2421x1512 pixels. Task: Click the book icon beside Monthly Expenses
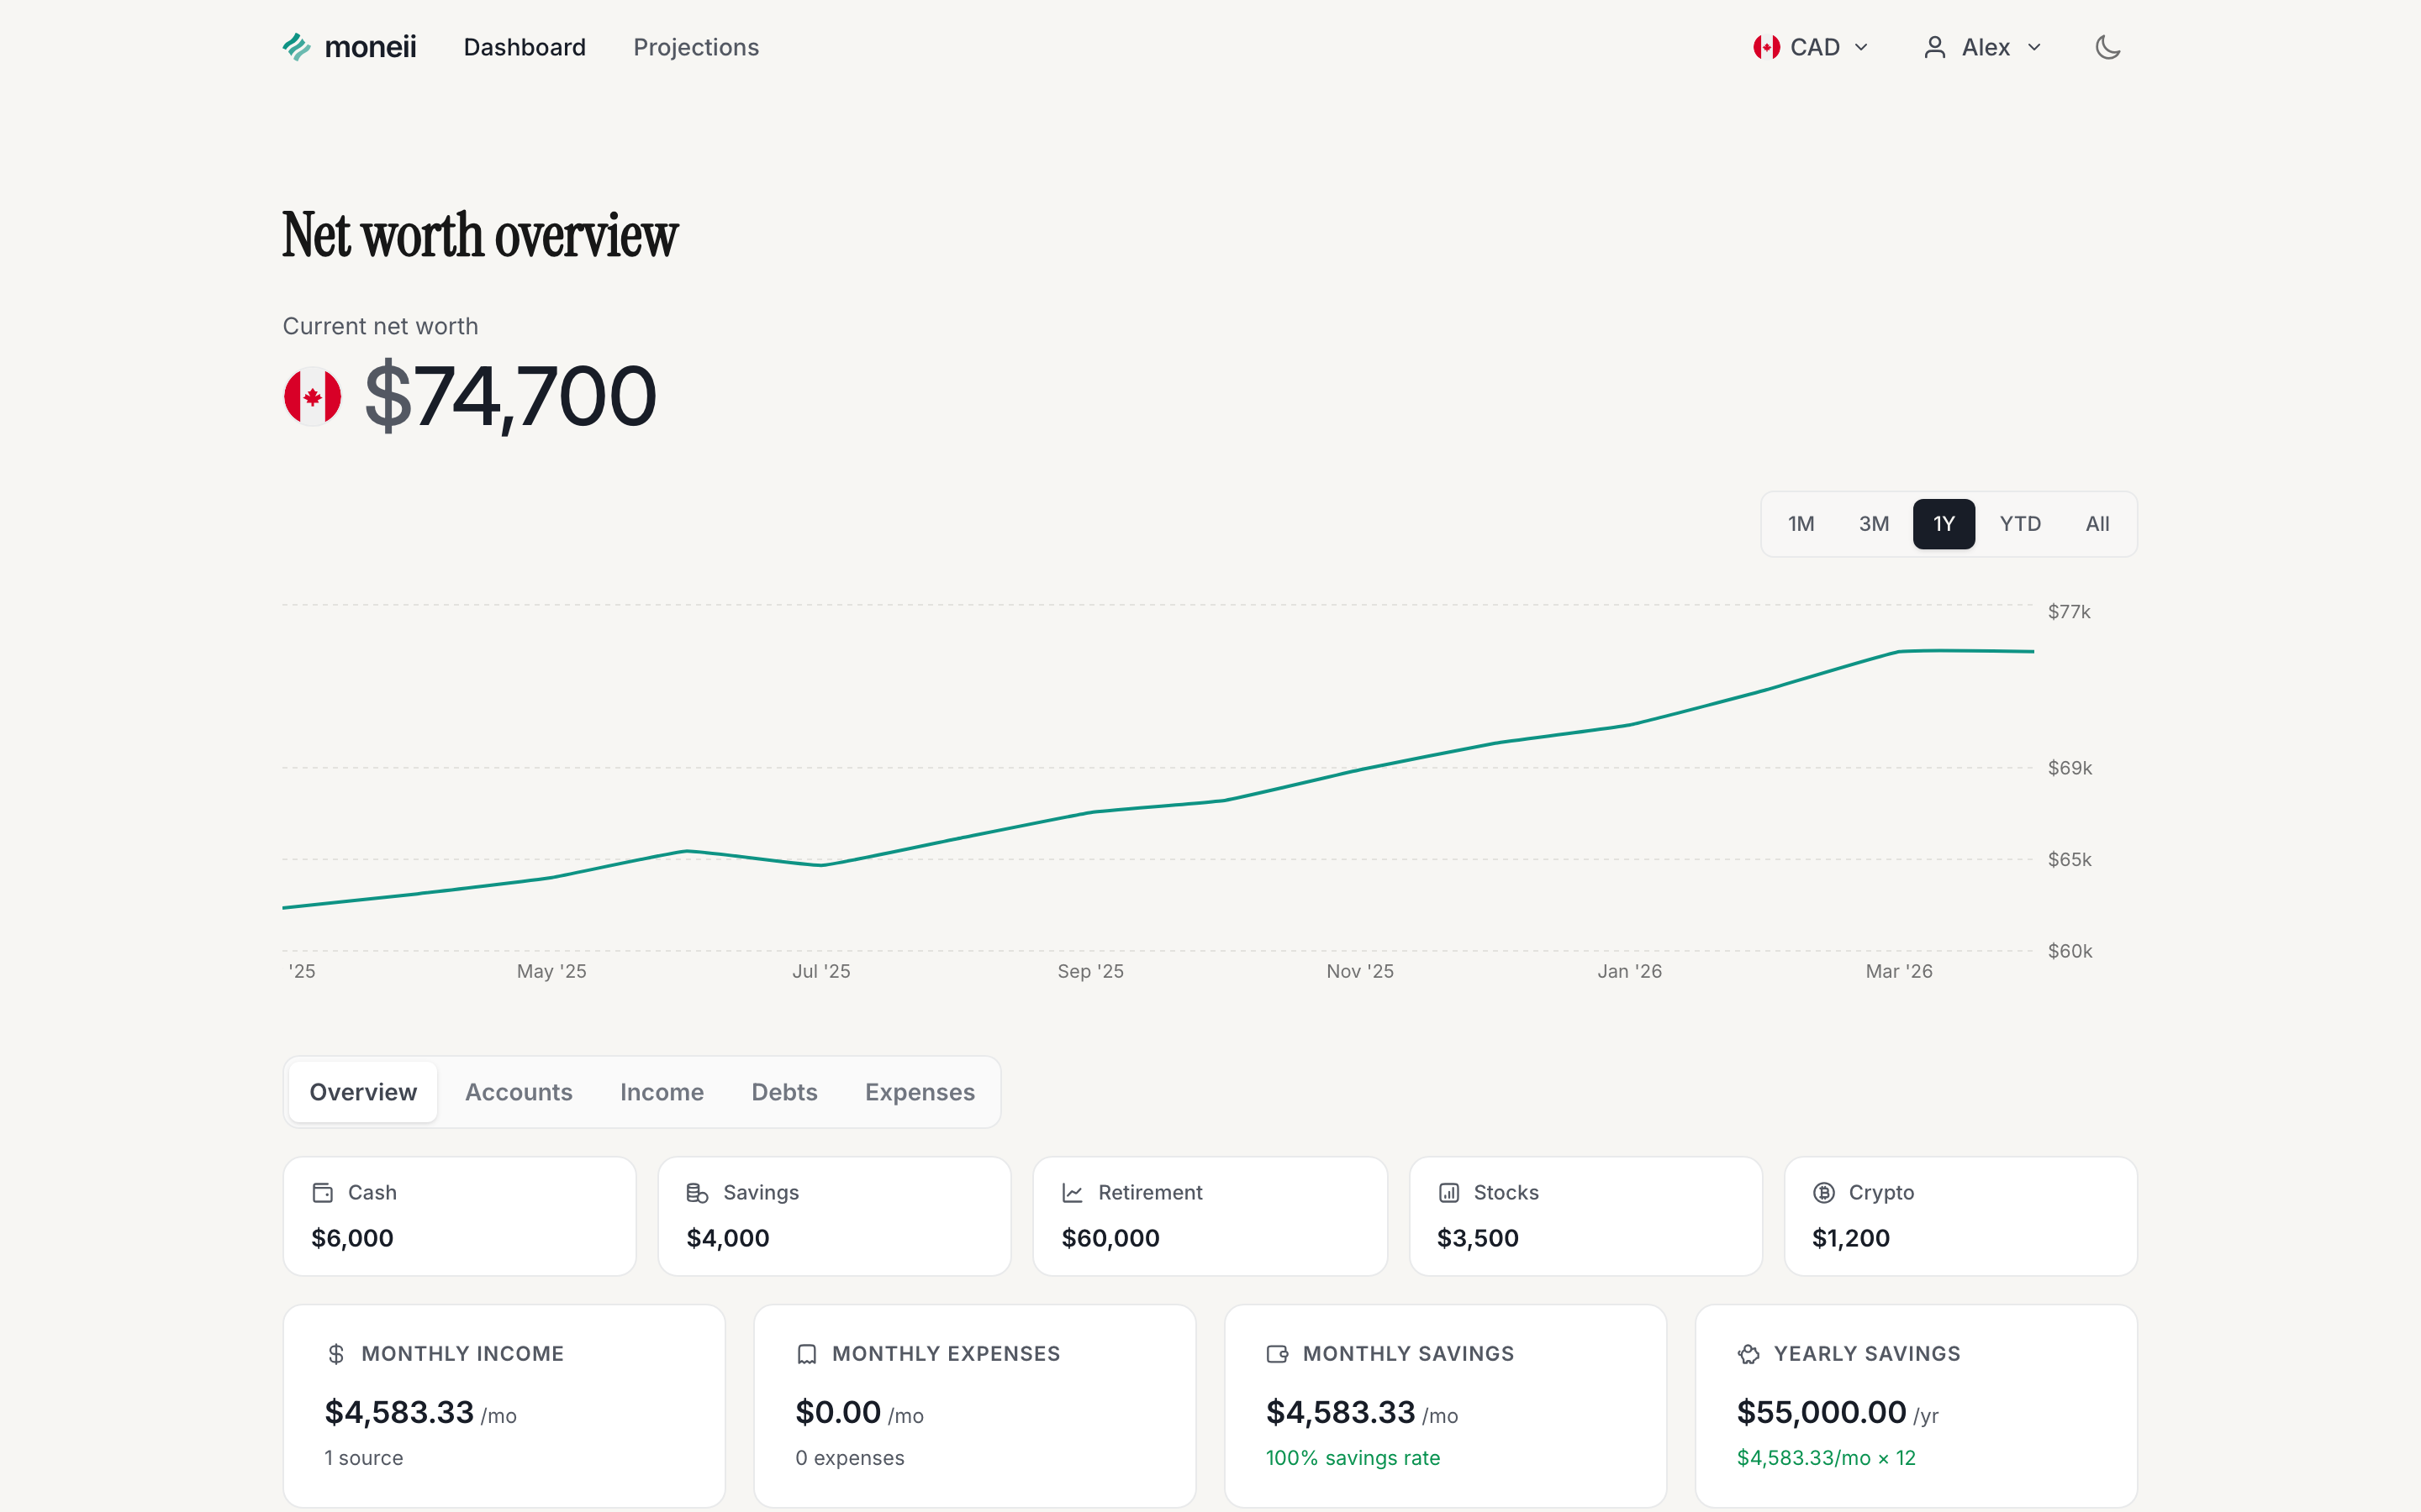(x=806, y=1354)
